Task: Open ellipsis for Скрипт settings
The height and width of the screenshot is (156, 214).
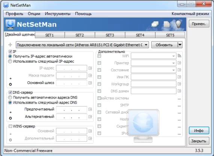Action: pos(179,127)
